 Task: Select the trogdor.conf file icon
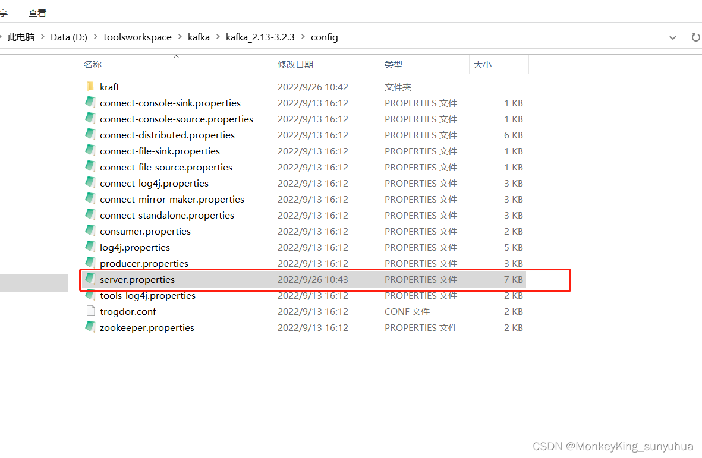tap(90, 311)
